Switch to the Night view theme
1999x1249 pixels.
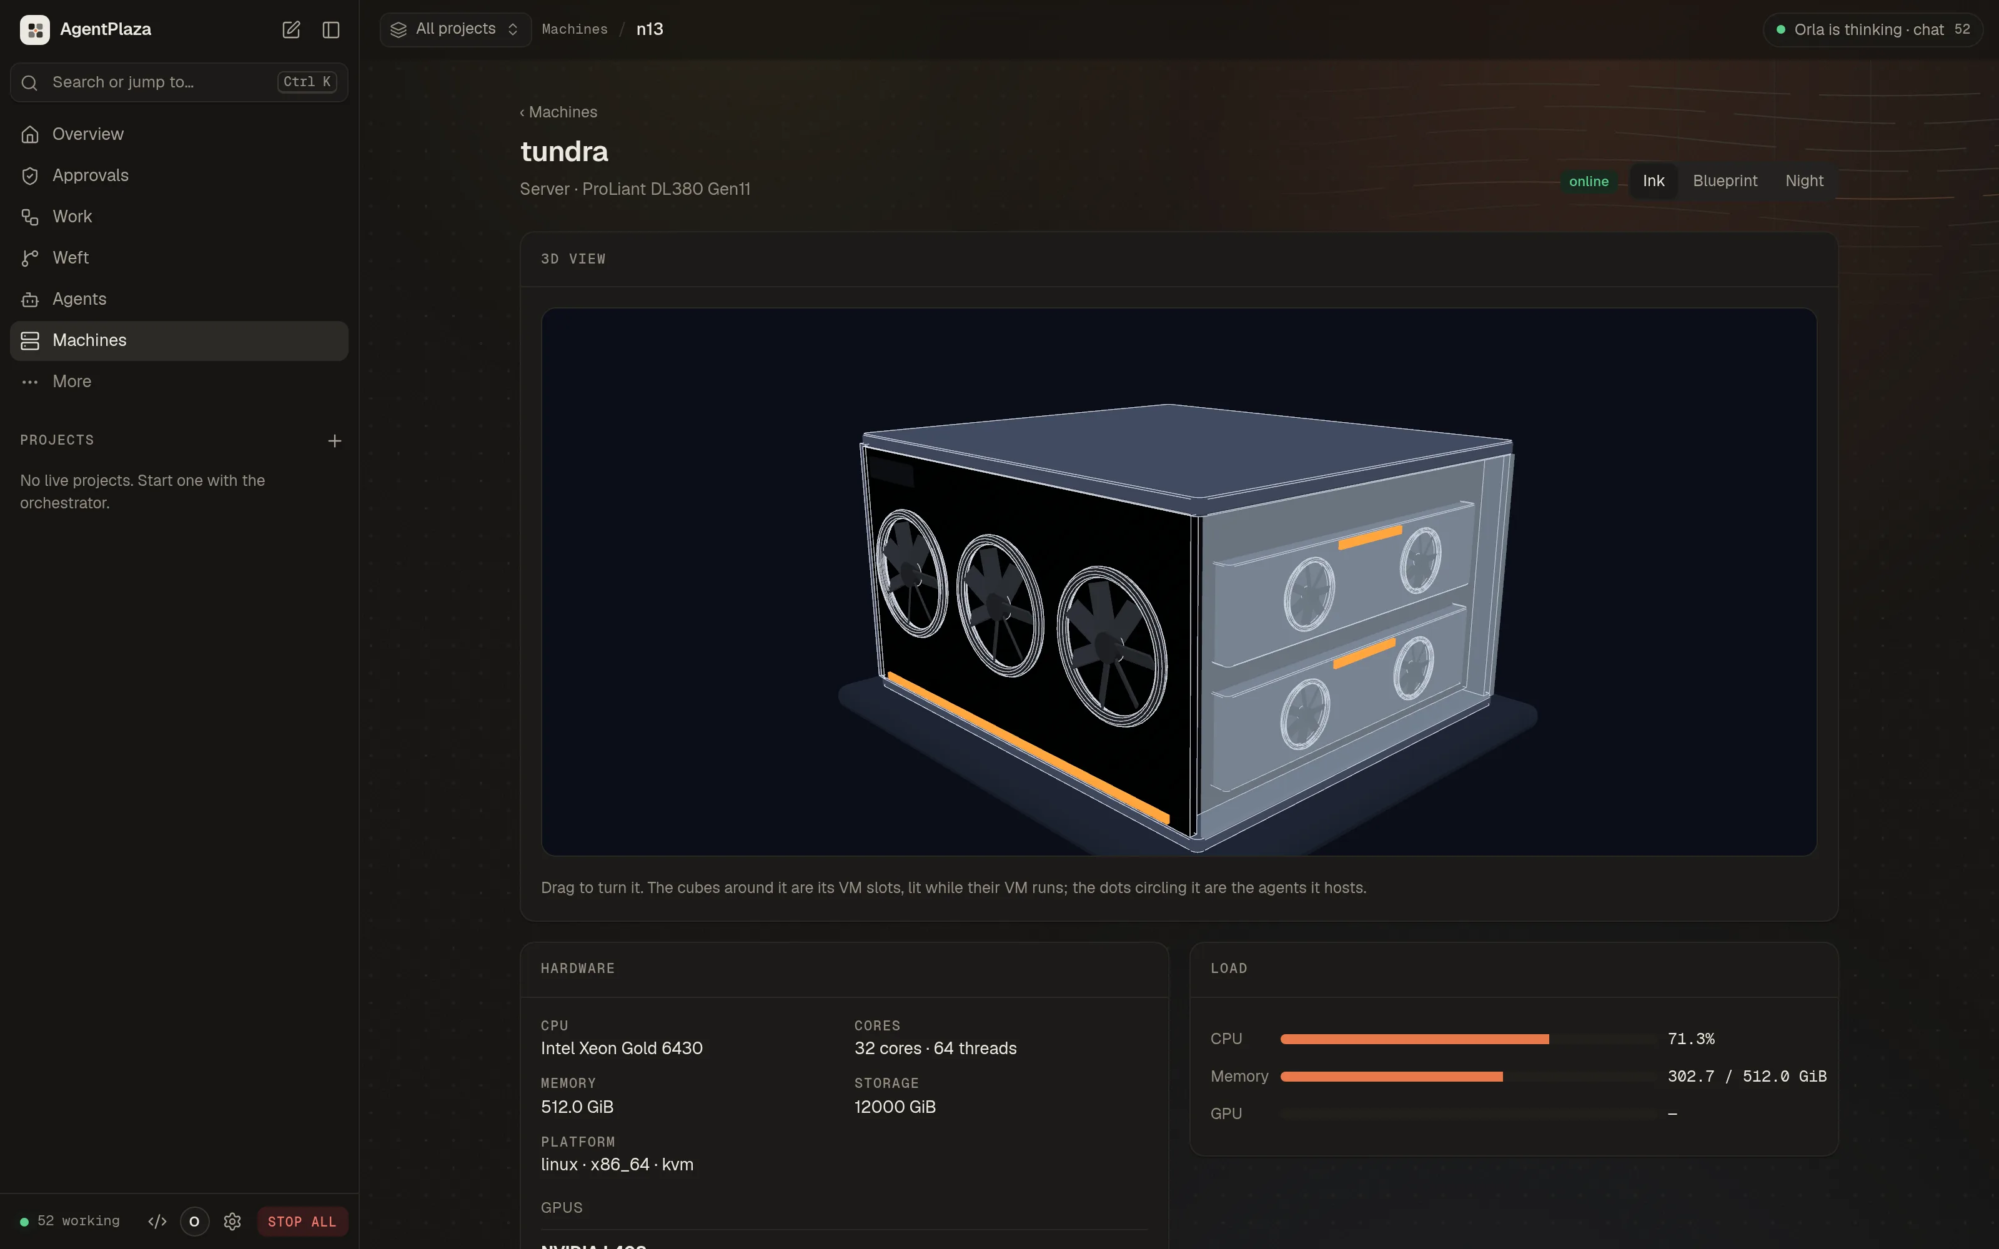click(1804, 181)
